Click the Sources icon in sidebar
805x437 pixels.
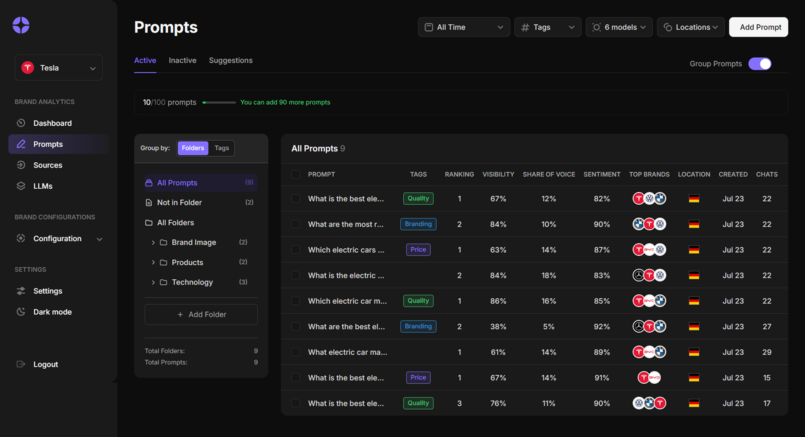[21, 165]
